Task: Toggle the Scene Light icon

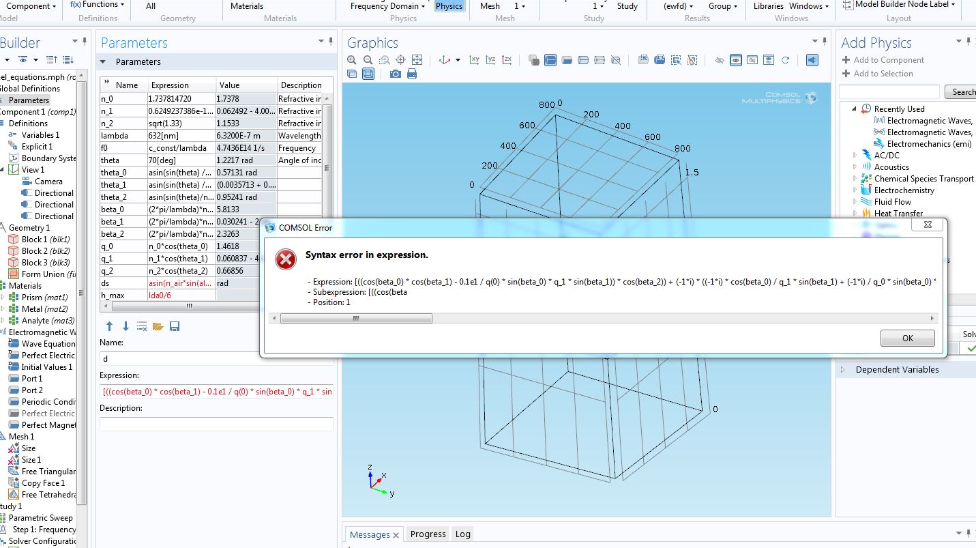Action: tap(812, 60)
